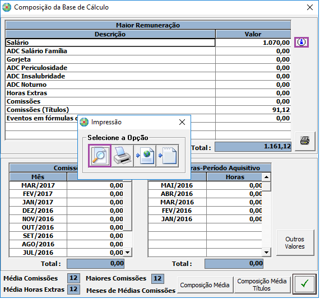Screen dimensions: 320x299
Task: Select the export to text file icon
Action: click(168, 156)
